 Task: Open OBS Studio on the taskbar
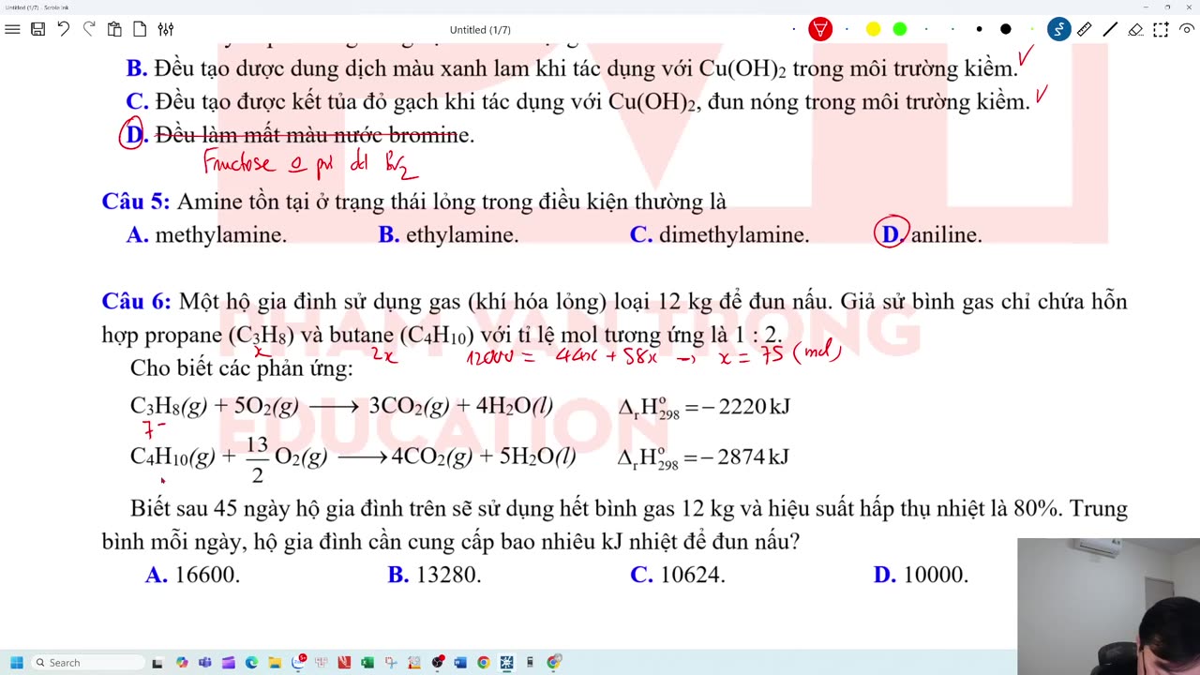(x=437, y=663)
